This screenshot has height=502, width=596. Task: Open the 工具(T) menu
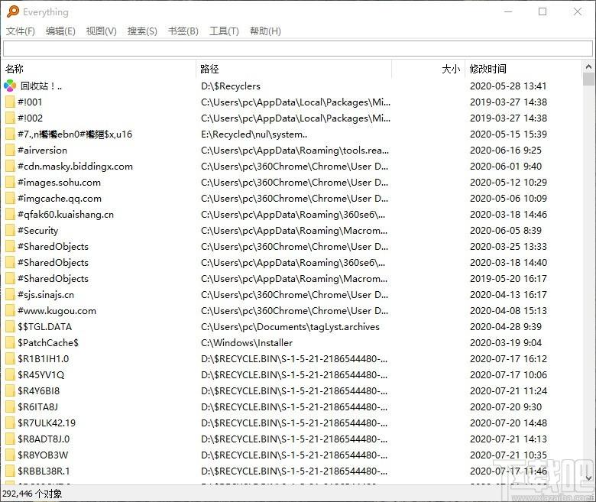click(x=224, y=31)
